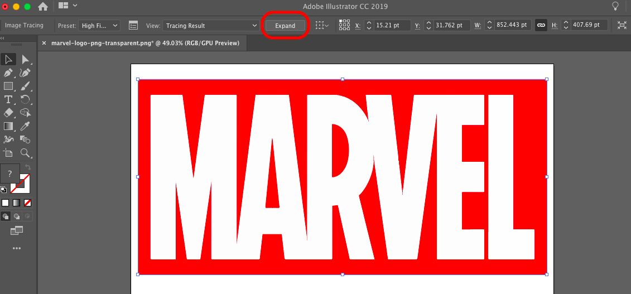Click the X value field 15.21 pt

pyautogui.click(x=392, y=25)
